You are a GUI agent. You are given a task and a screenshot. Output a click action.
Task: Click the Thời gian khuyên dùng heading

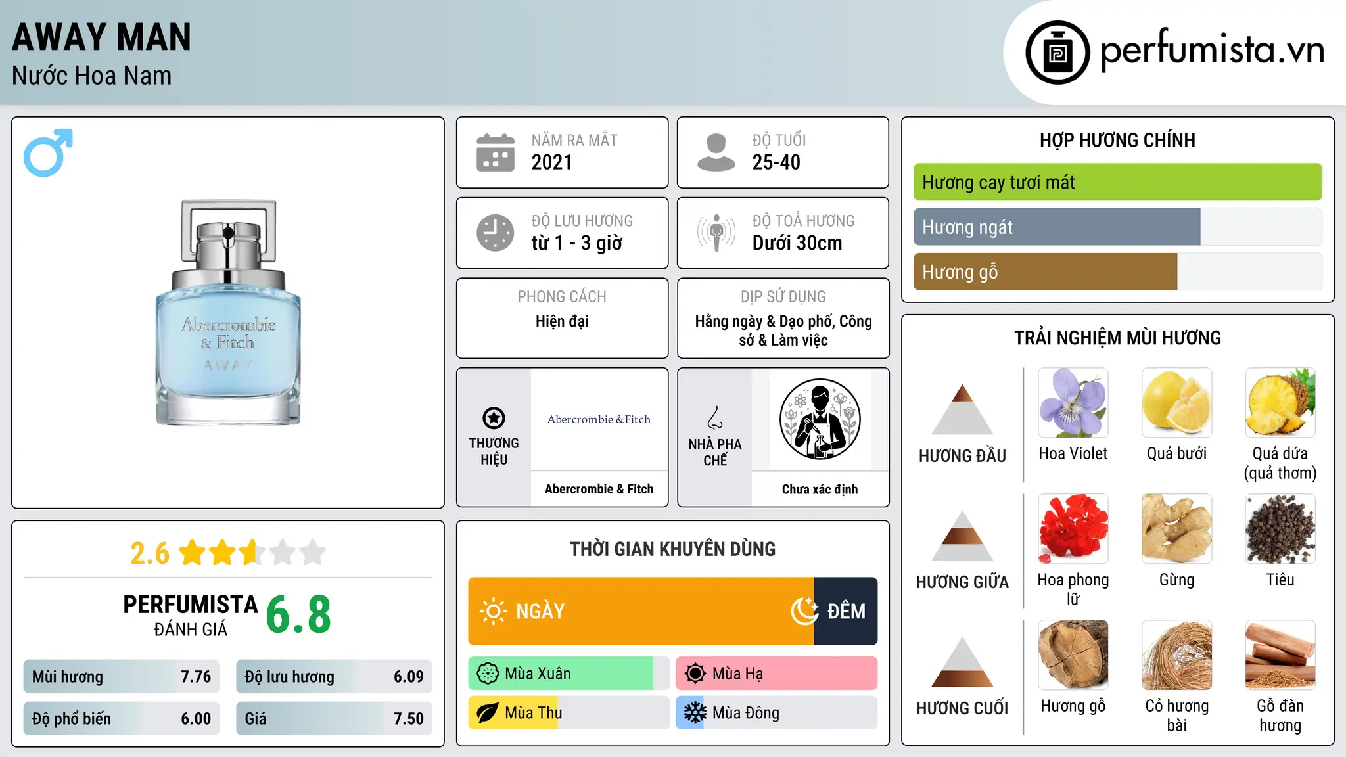click(x=672, y=549)
